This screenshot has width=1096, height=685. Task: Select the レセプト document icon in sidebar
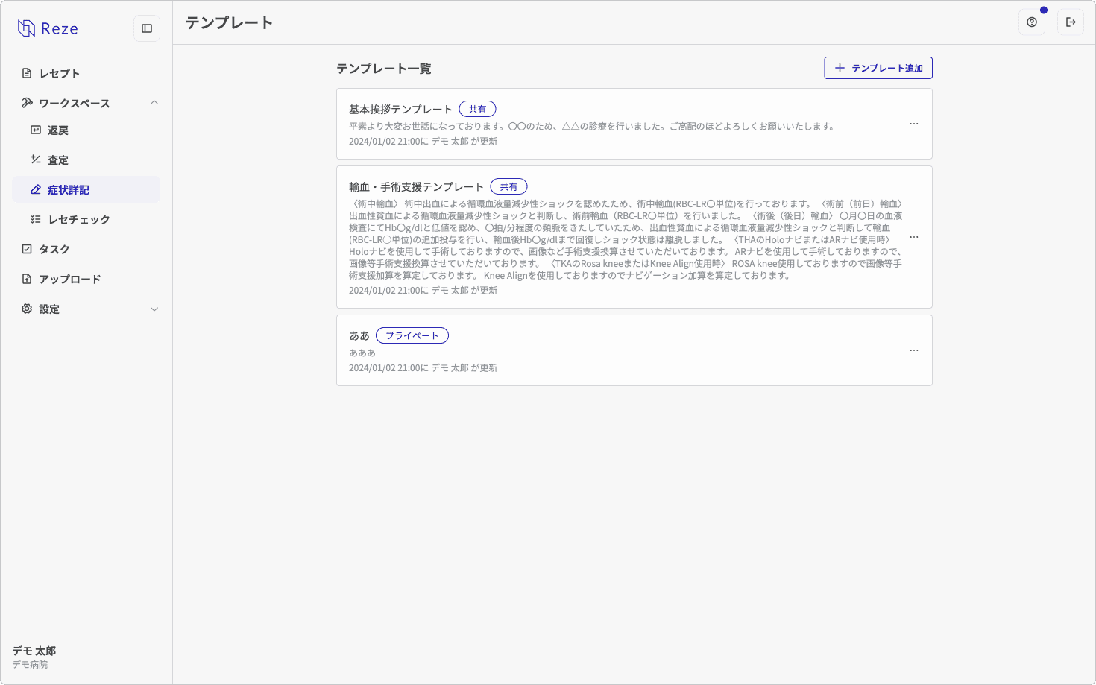point(28,73)
